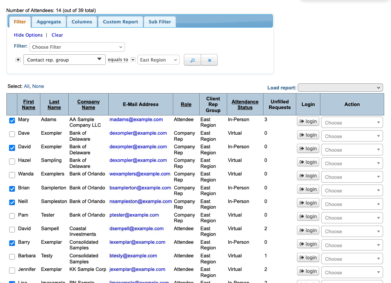The image size is (391, 283).
Task: Click the magnifier search filter button
Action: (192, 60)
